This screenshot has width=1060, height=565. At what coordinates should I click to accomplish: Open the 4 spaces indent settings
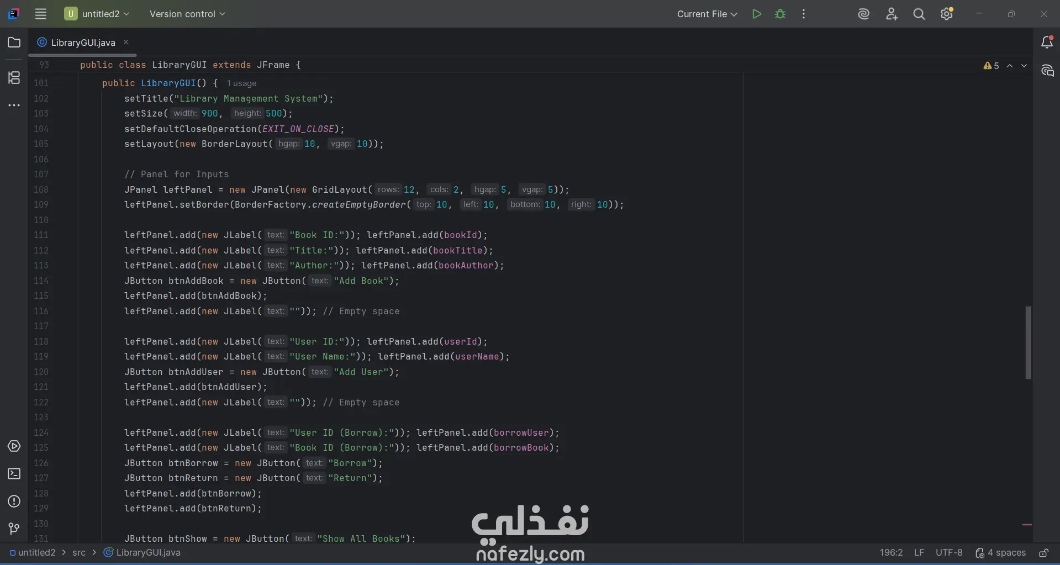click(1000, 553)
